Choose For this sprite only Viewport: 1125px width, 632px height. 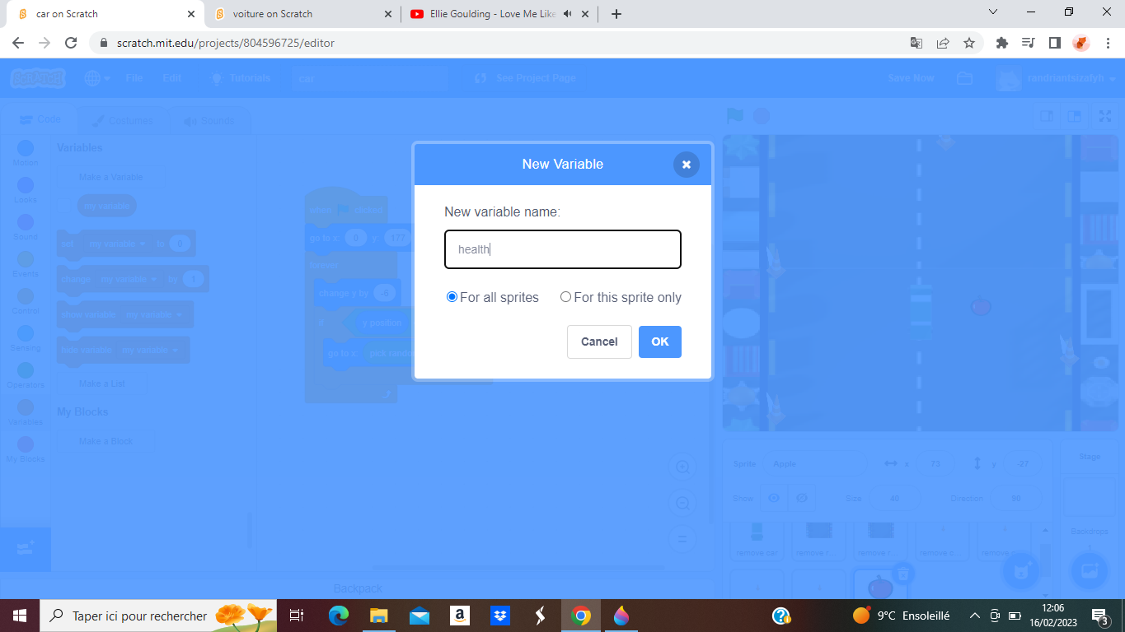565,297
